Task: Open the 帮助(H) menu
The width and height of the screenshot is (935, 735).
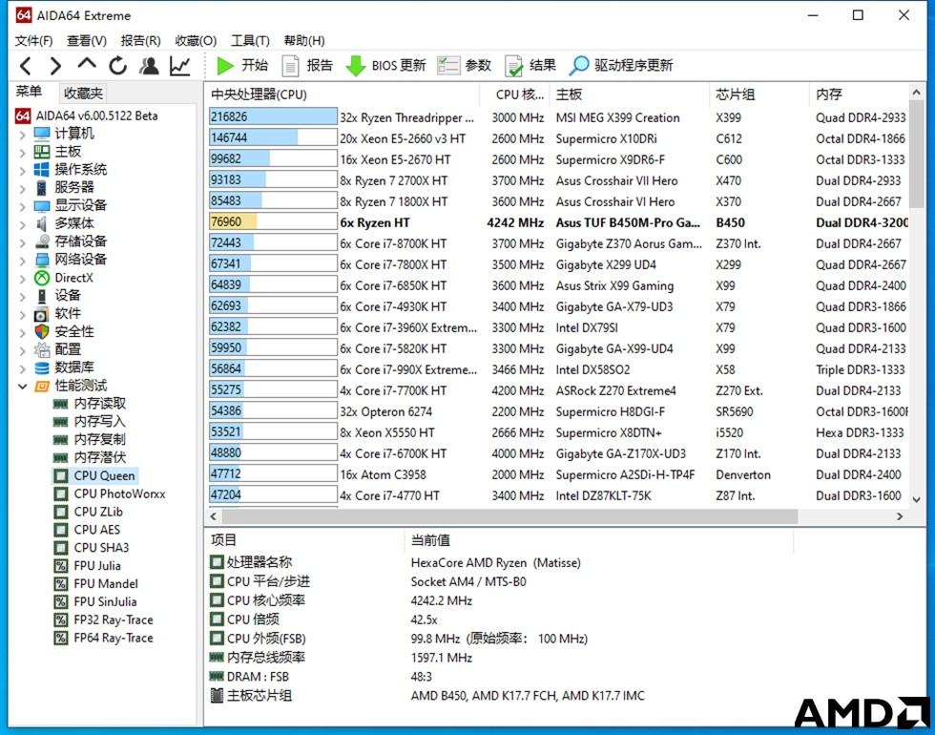Action: tap(304, 40)
